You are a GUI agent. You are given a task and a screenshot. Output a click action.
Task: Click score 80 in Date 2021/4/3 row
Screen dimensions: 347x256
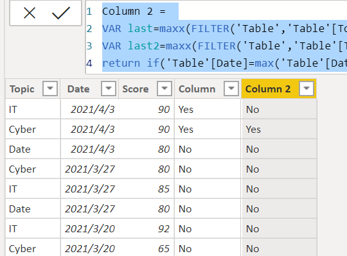click(164, 149)
